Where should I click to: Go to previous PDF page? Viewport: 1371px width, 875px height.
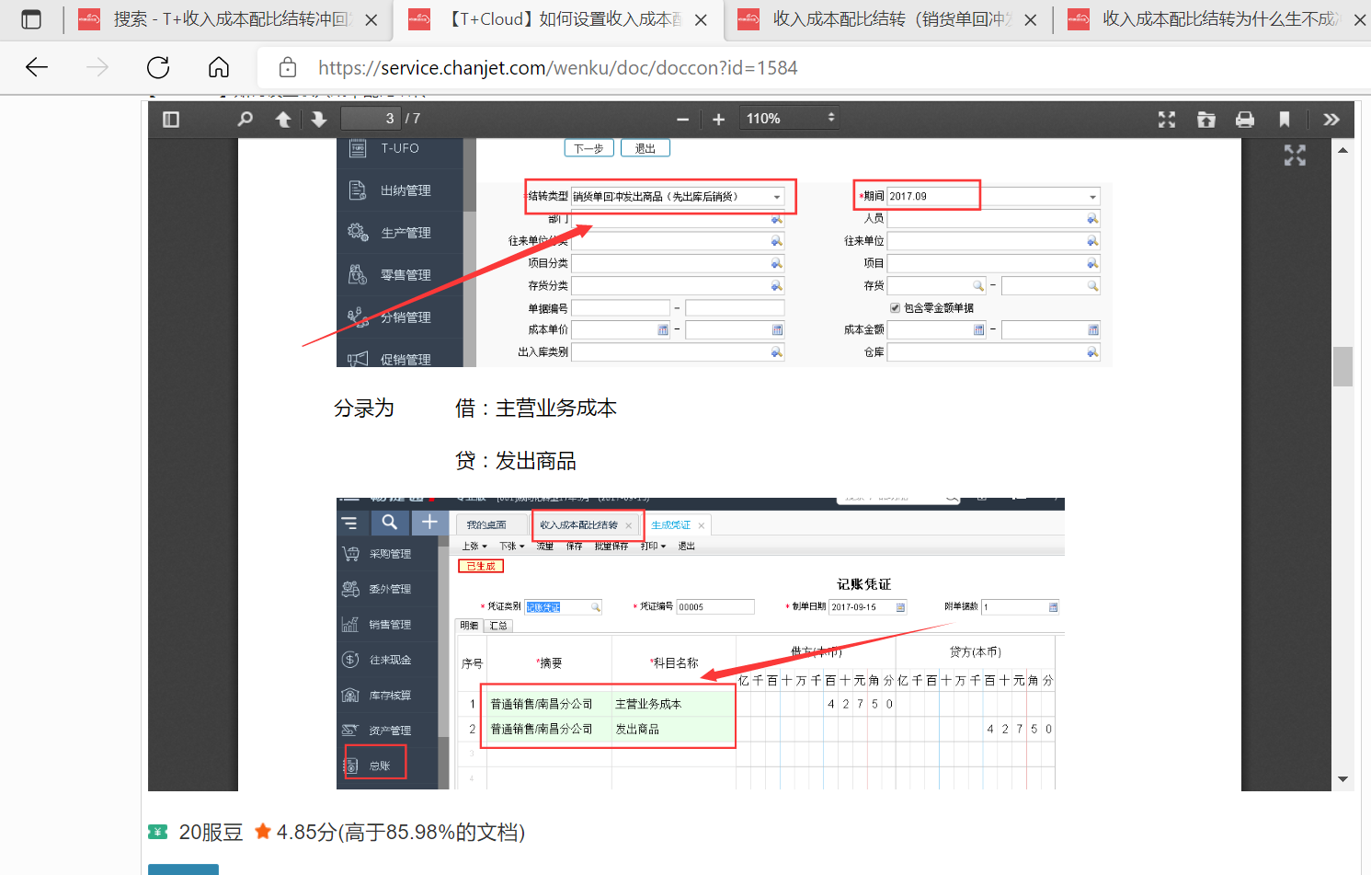283,120
